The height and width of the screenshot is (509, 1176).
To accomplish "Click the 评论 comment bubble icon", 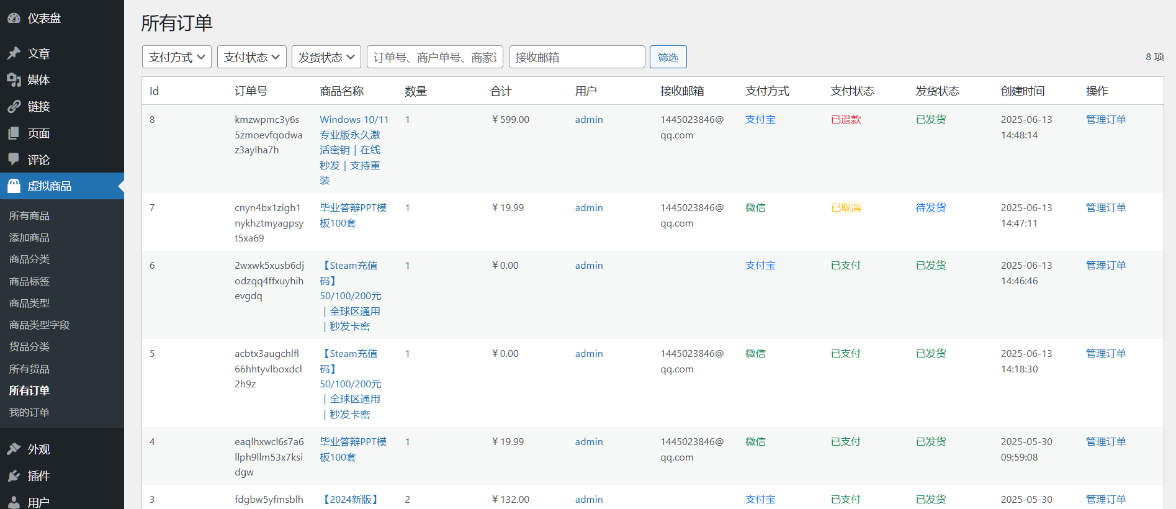I will pos(14,160).
